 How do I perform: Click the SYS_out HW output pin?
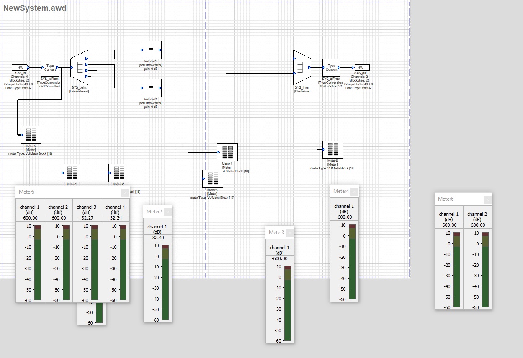tap(361, 67)
